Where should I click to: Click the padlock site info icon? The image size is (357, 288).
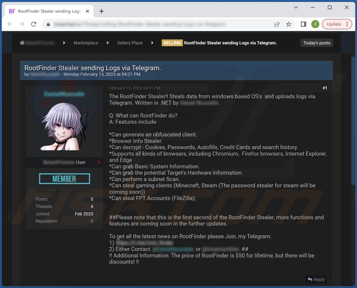click(x=48, y=24)
